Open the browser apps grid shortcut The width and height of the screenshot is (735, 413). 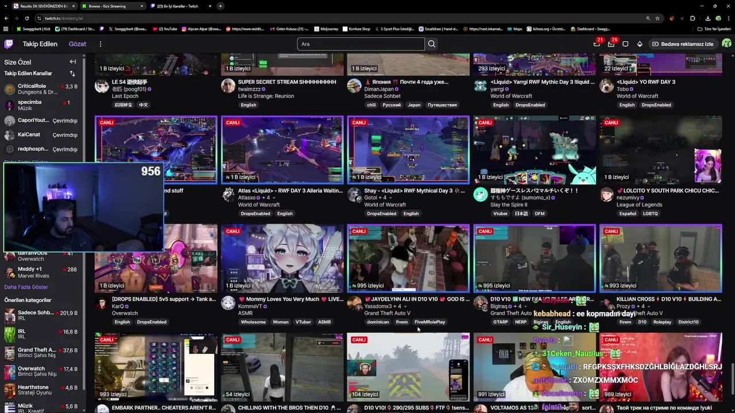point(6,29)
